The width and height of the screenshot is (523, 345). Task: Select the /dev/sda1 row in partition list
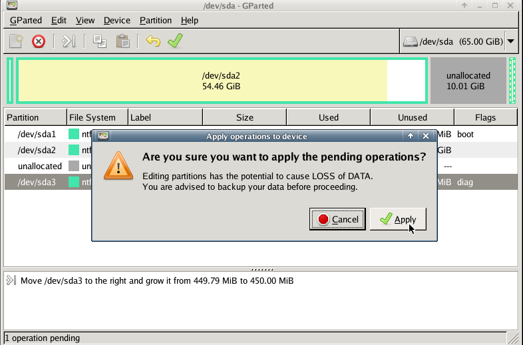point(37,134)
